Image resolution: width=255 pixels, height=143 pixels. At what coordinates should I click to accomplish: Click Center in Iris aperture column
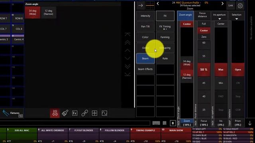click(x=221, y=24)
